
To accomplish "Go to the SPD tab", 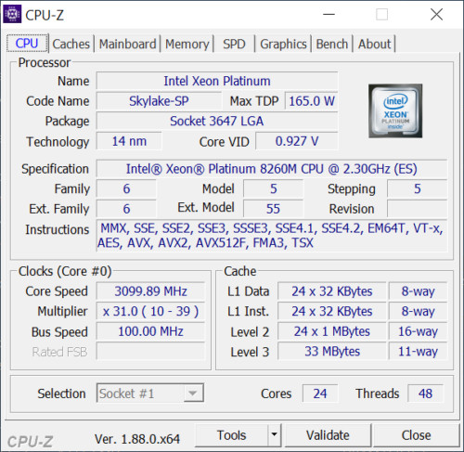I will tap(234, 44).
